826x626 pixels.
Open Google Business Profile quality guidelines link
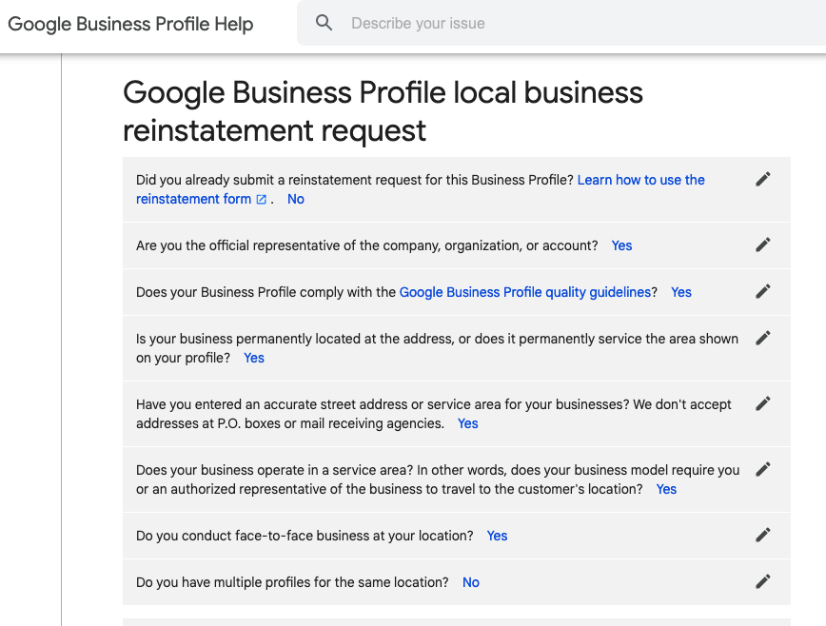pyautogui.click(x=525, y=292)
